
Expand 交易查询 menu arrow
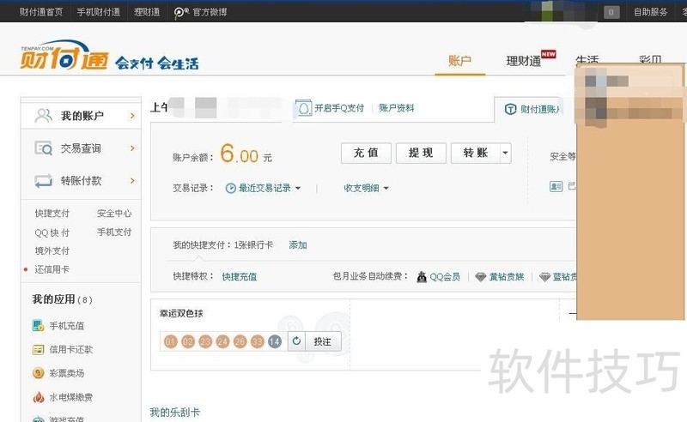click(132, 148)
